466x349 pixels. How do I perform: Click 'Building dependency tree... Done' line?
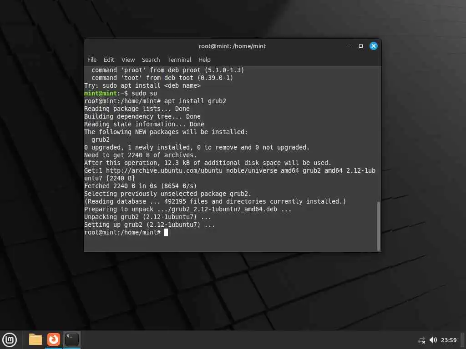(x=142, y=116)
